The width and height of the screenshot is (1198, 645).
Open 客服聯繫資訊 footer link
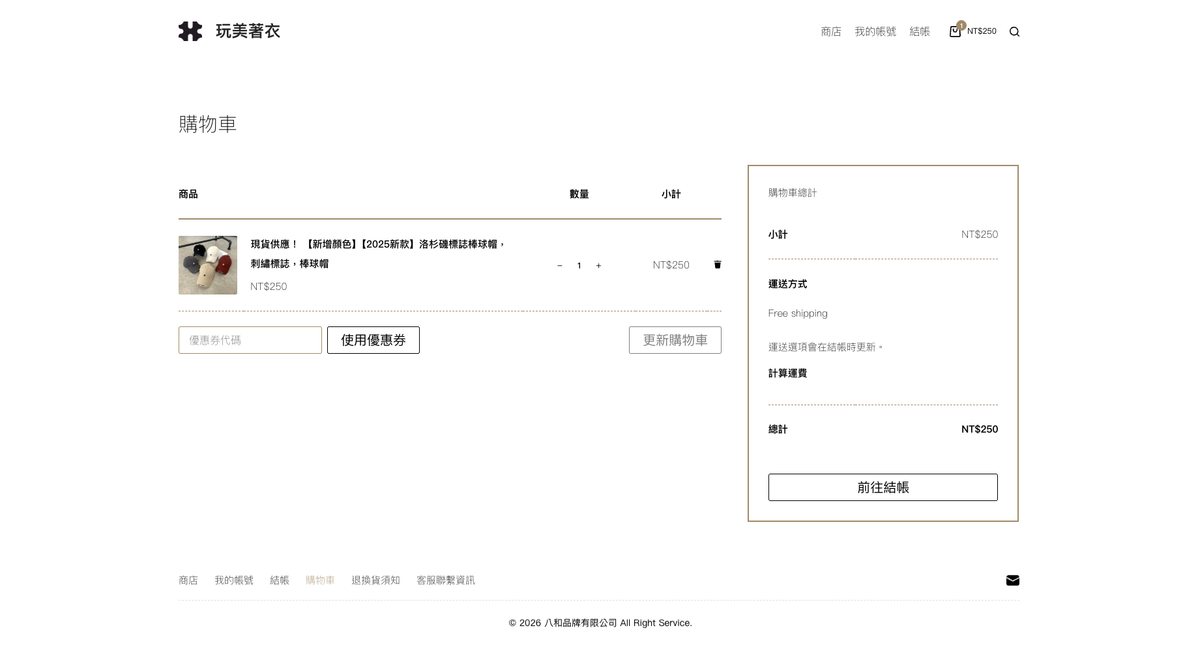pos(446,580)
